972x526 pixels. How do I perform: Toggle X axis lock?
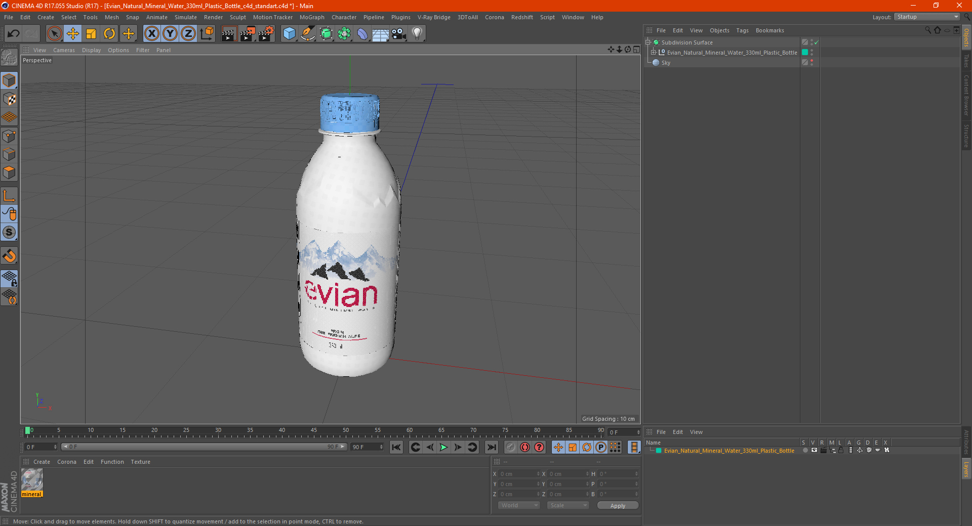click(151, 34)
